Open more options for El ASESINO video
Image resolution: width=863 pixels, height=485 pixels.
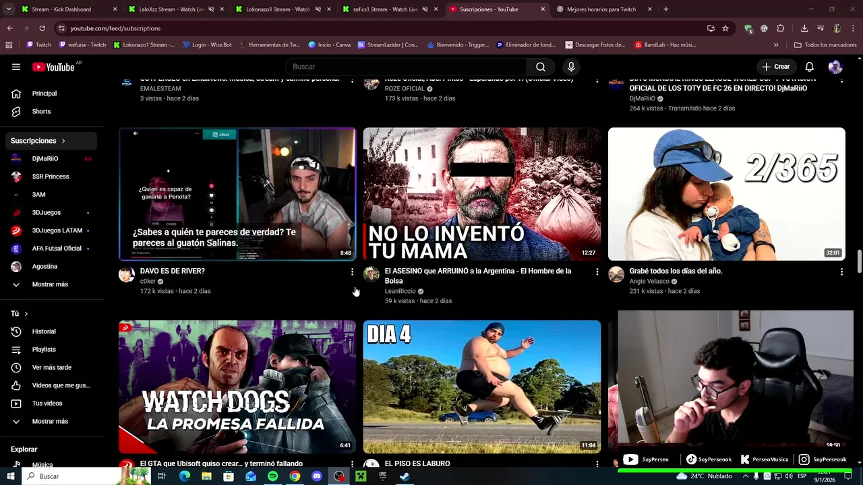[x=597, y=271]
